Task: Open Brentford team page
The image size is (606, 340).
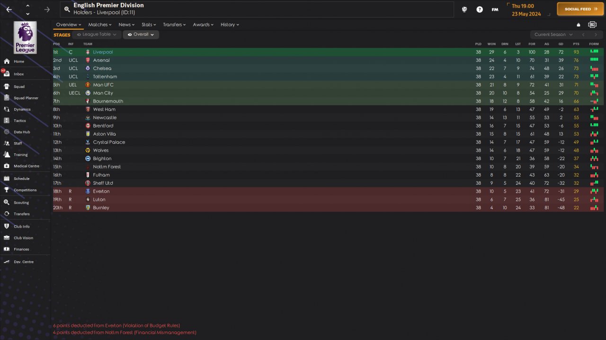Action: click(x=103, y=126)
